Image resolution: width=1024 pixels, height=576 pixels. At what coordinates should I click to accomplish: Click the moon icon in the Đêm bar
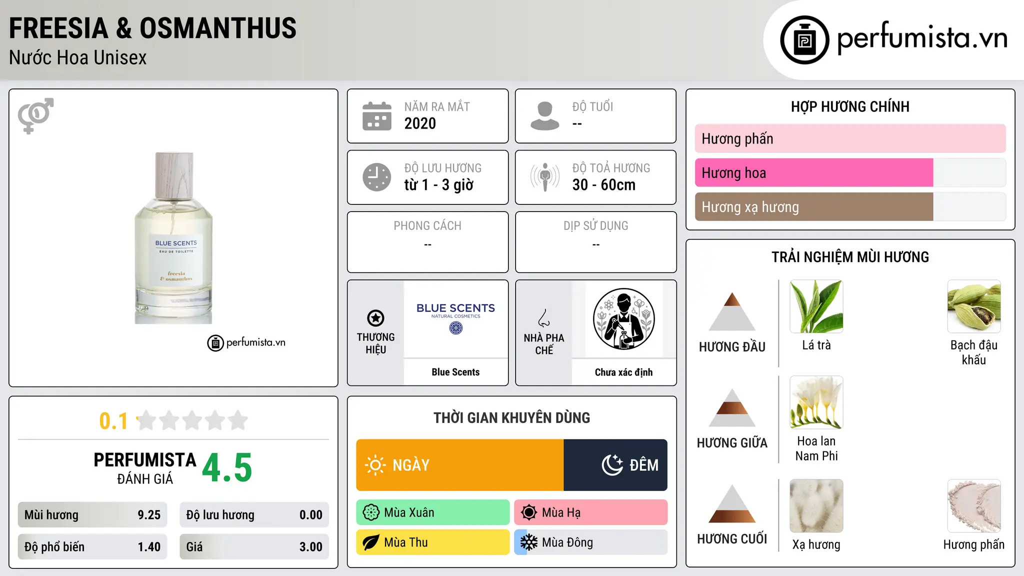click(x=612, y=465)
